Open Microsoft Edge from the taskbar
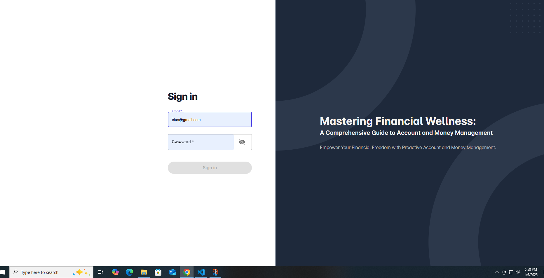This screenshot has width=544, height=278. point(129,272)
